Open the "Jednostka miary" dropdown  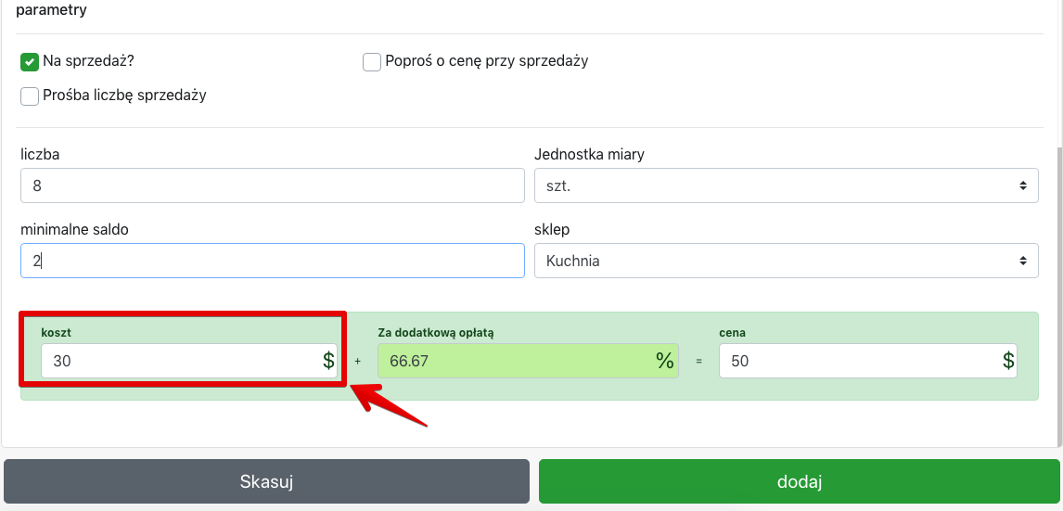[786, 185]
